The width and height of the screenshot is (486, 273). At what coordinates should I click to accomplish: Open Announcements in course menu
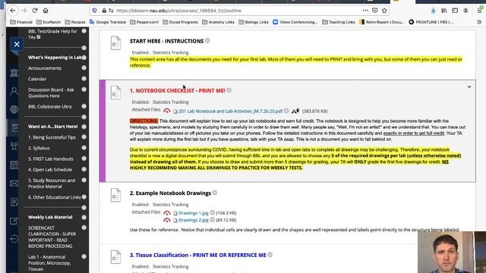tap(45, 68)
